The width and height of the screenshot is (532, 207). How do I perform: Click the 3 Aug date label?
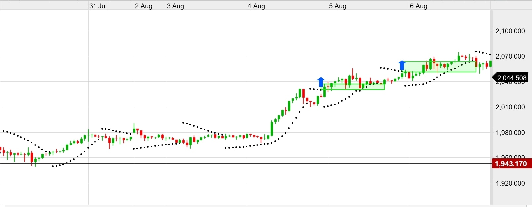click(x=175, y=6)
